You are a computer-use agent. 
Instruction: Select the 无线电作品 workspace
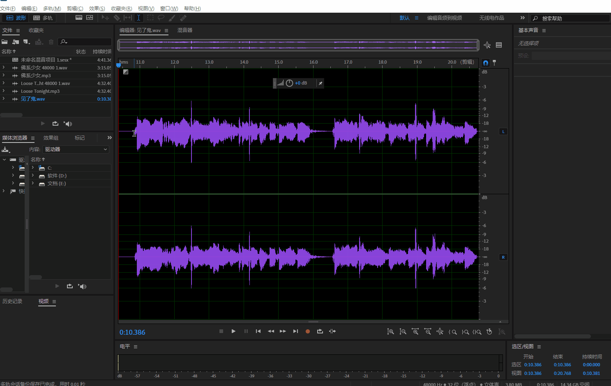pos(491,18)
